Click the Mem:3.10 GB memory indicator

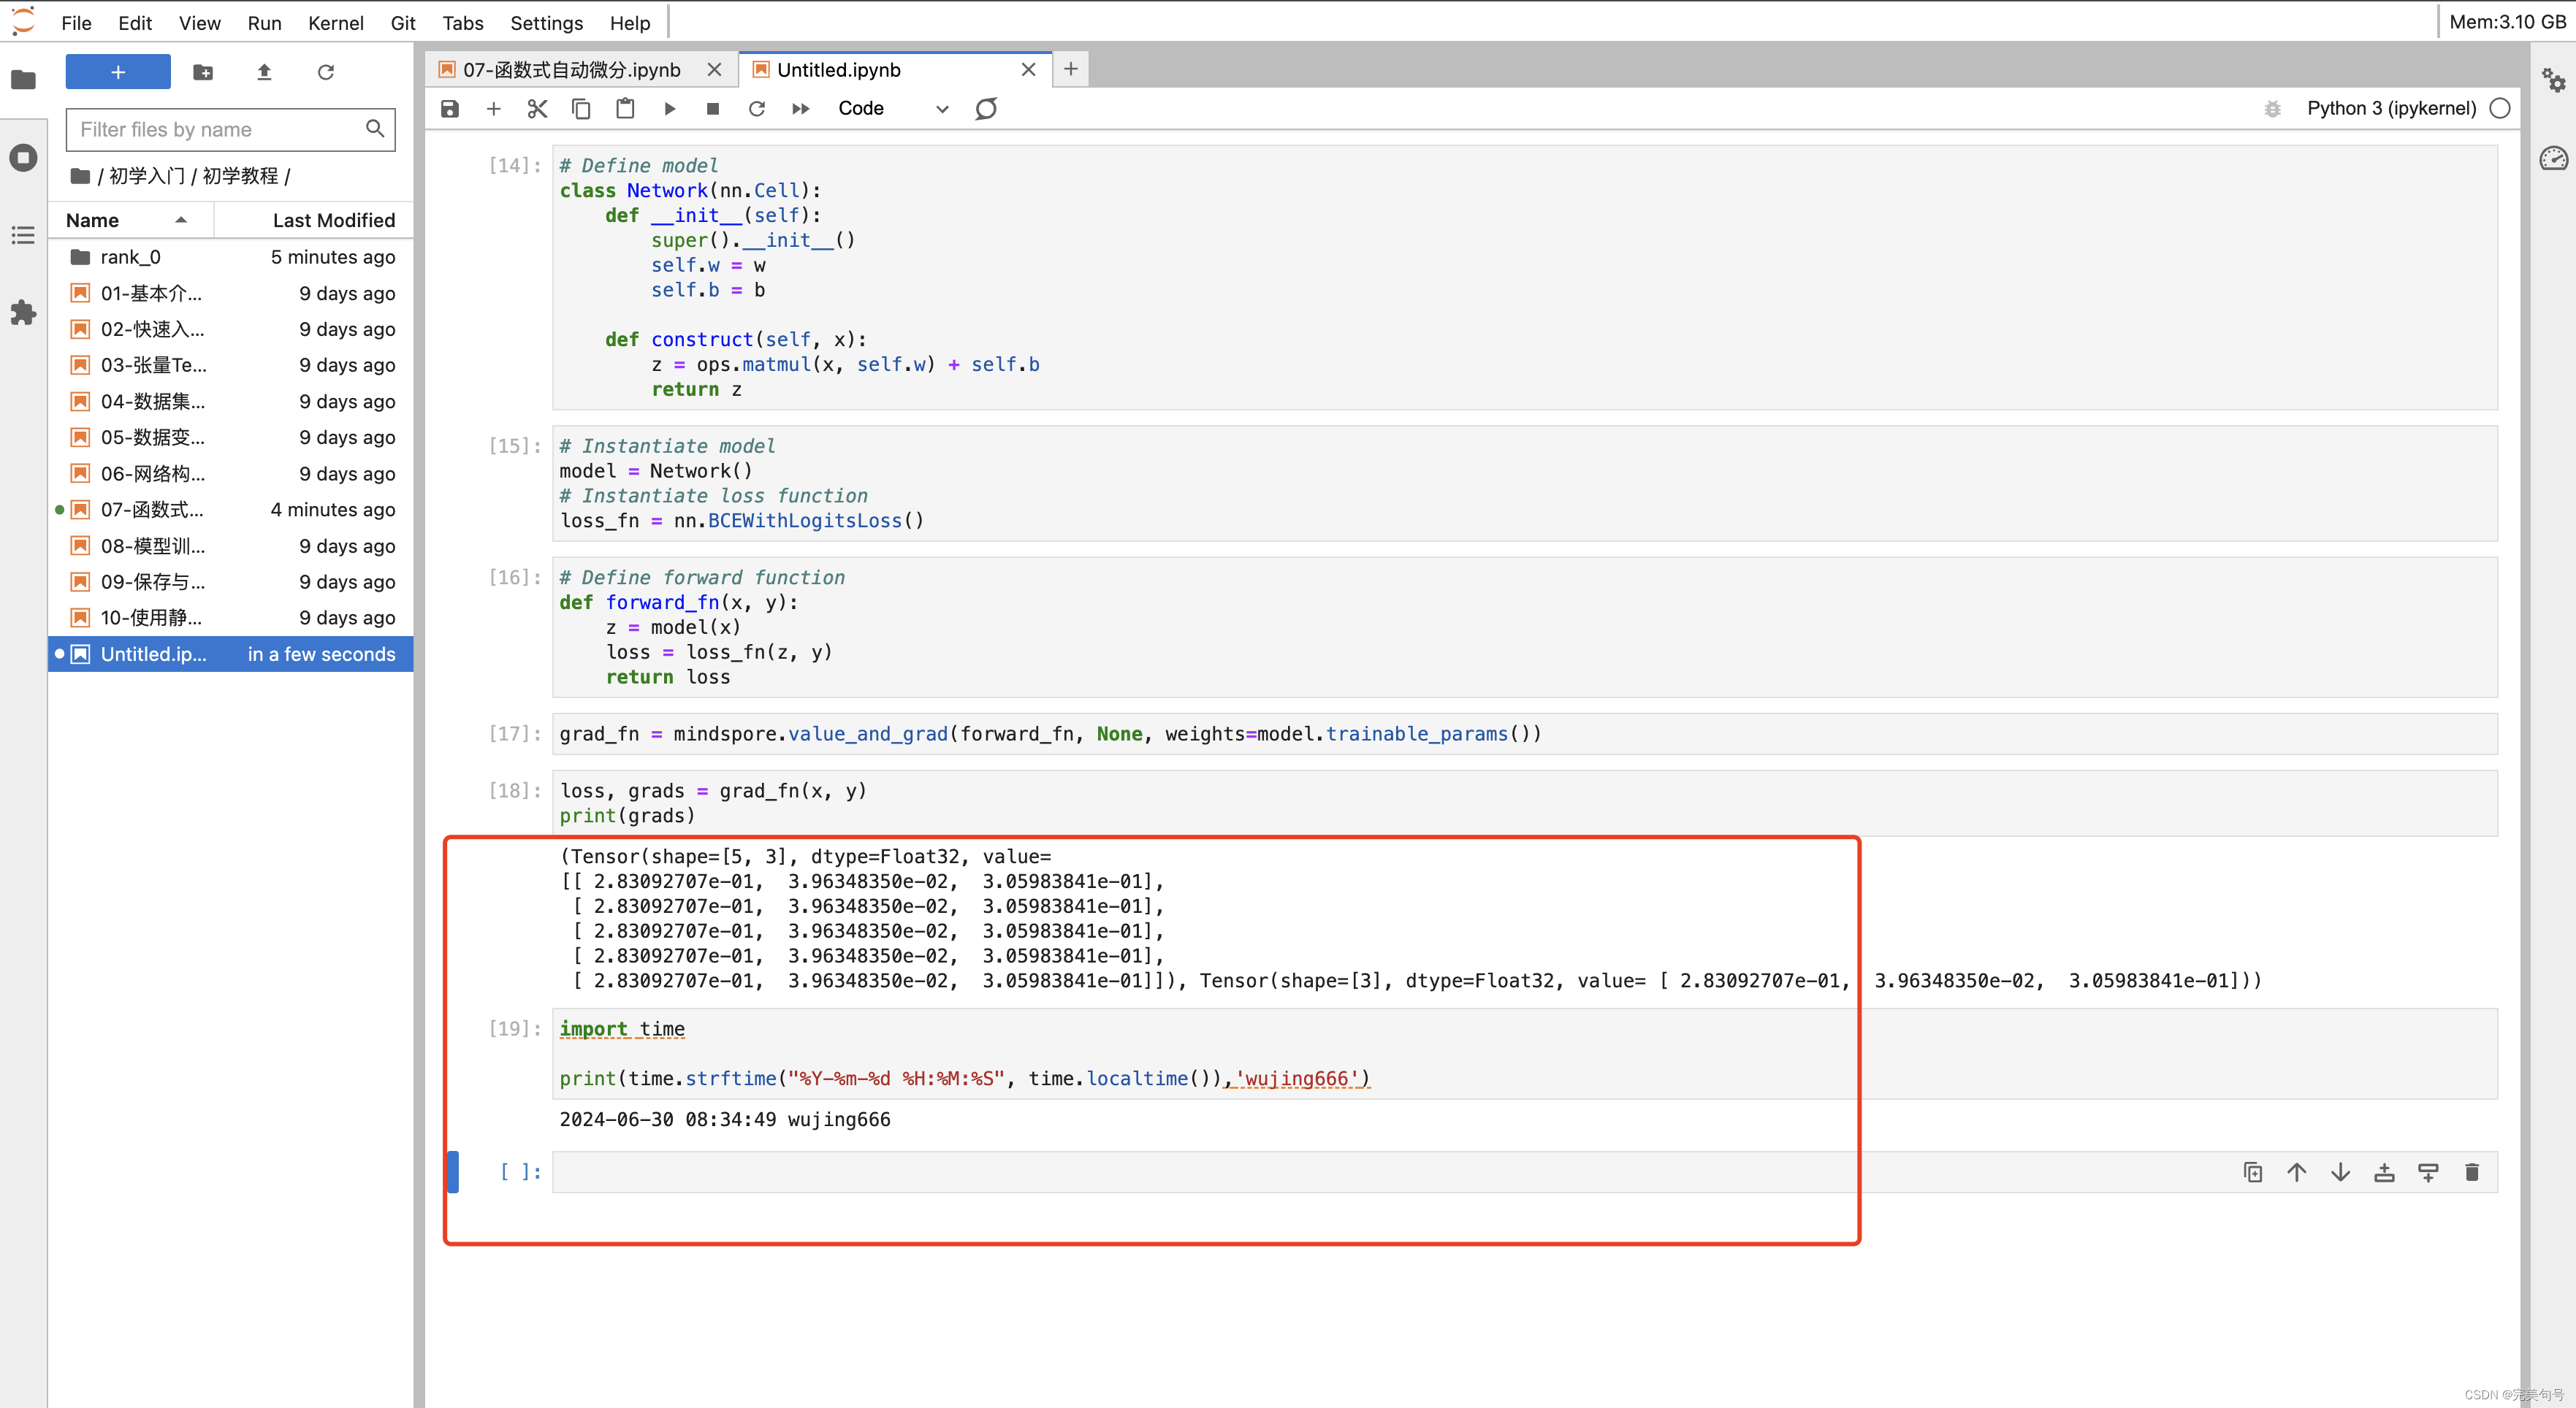(x=2507, y=22)
